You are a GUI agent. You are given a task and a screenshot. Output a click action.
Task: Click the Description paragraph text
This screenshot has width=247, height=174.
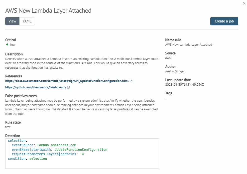point(82,63)
